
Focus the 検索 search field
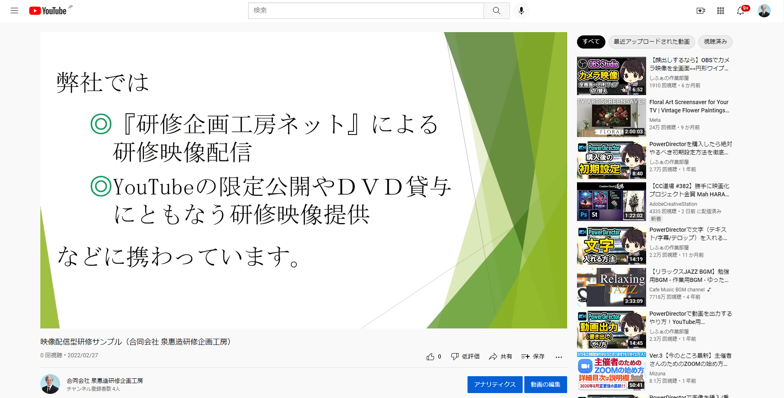[x=366, y=11]
